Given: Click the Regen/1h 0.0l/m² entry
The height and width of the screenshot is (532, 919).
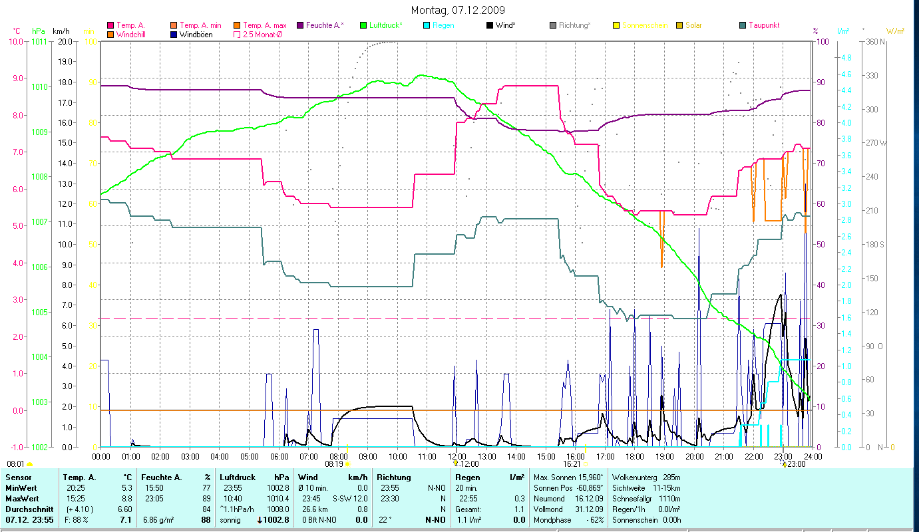Looking at the screenshot, I should [x=645, y=509].
